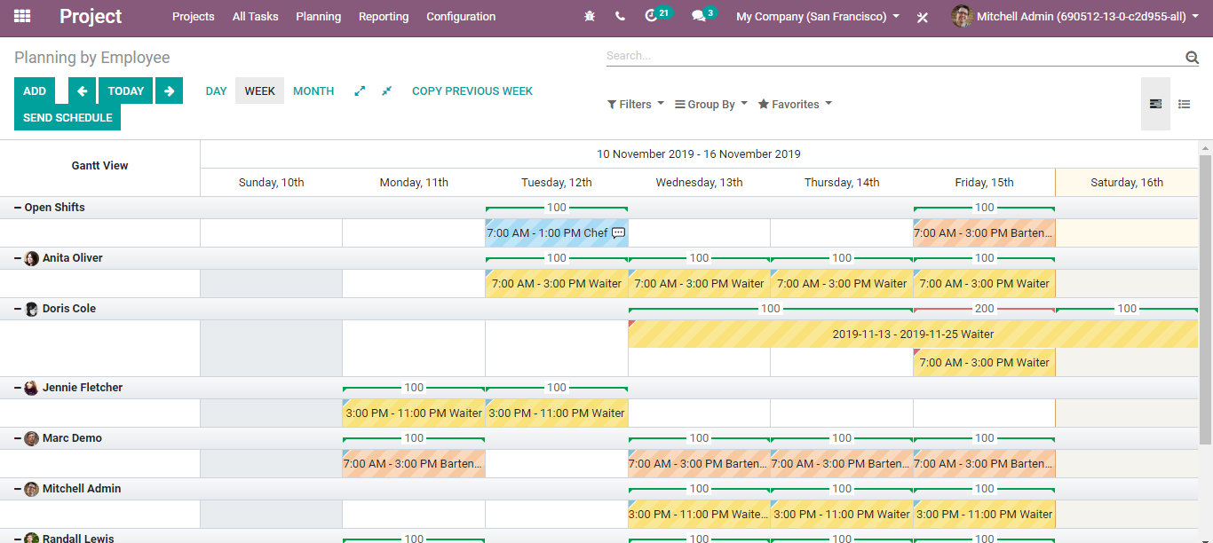Click Jennie Fletcher's Monday 100 allocation bar

point(414,388)
